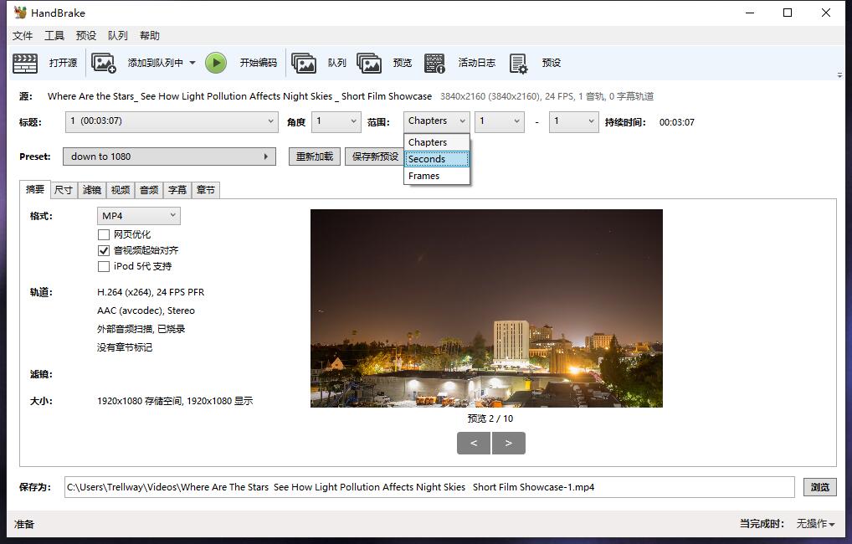Show previous preview with < button
852x544 pixels.
click(x=474, y=443)
